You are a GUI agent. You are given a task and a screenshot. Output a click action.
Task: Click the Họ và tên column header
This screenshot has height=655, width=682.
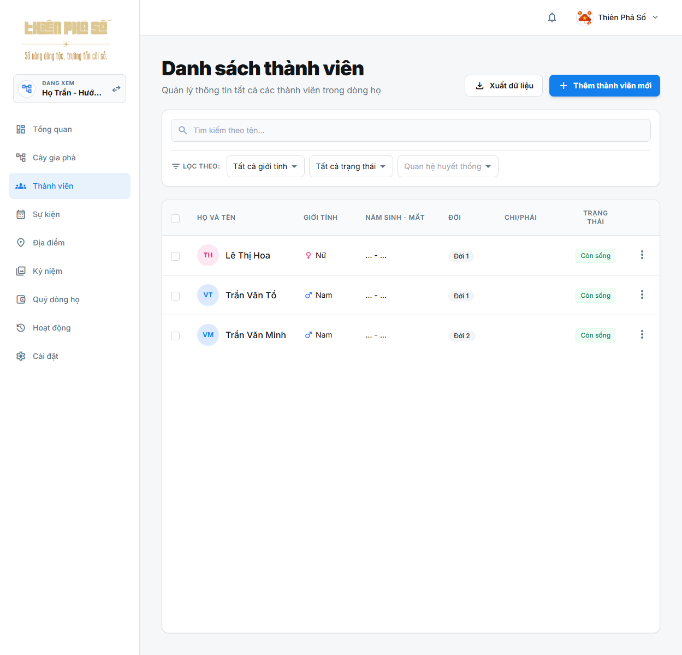216,218
